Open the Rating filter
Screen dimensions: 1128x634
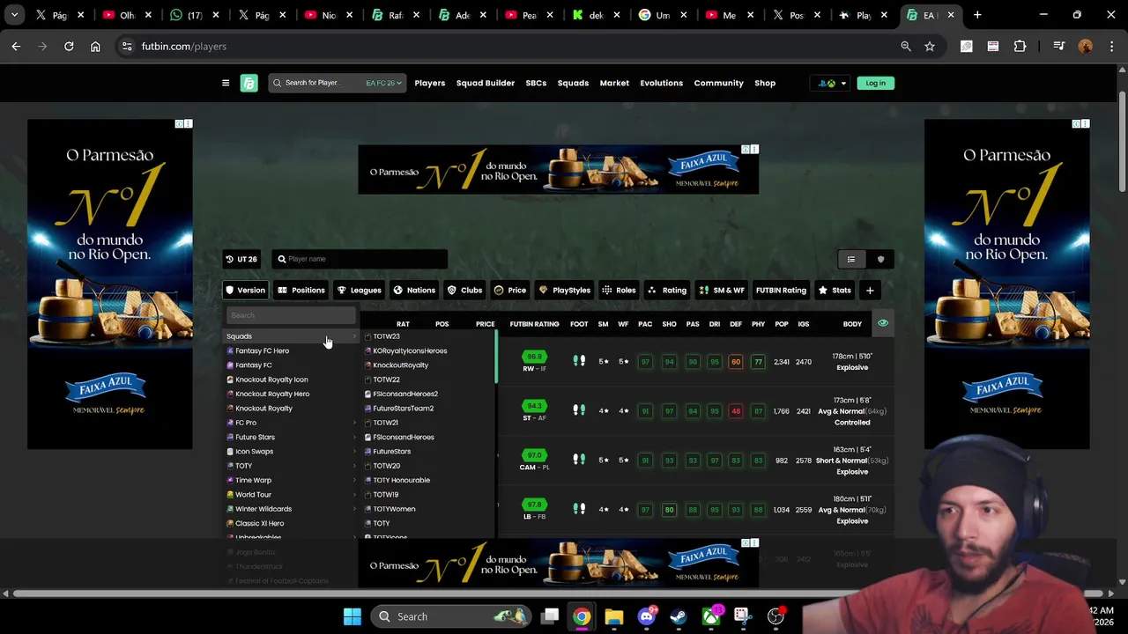pyautogui.click(x=667, y=290)
